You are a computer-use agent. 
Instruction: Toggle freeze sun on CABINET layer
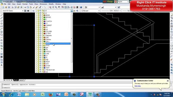point(38,25)
